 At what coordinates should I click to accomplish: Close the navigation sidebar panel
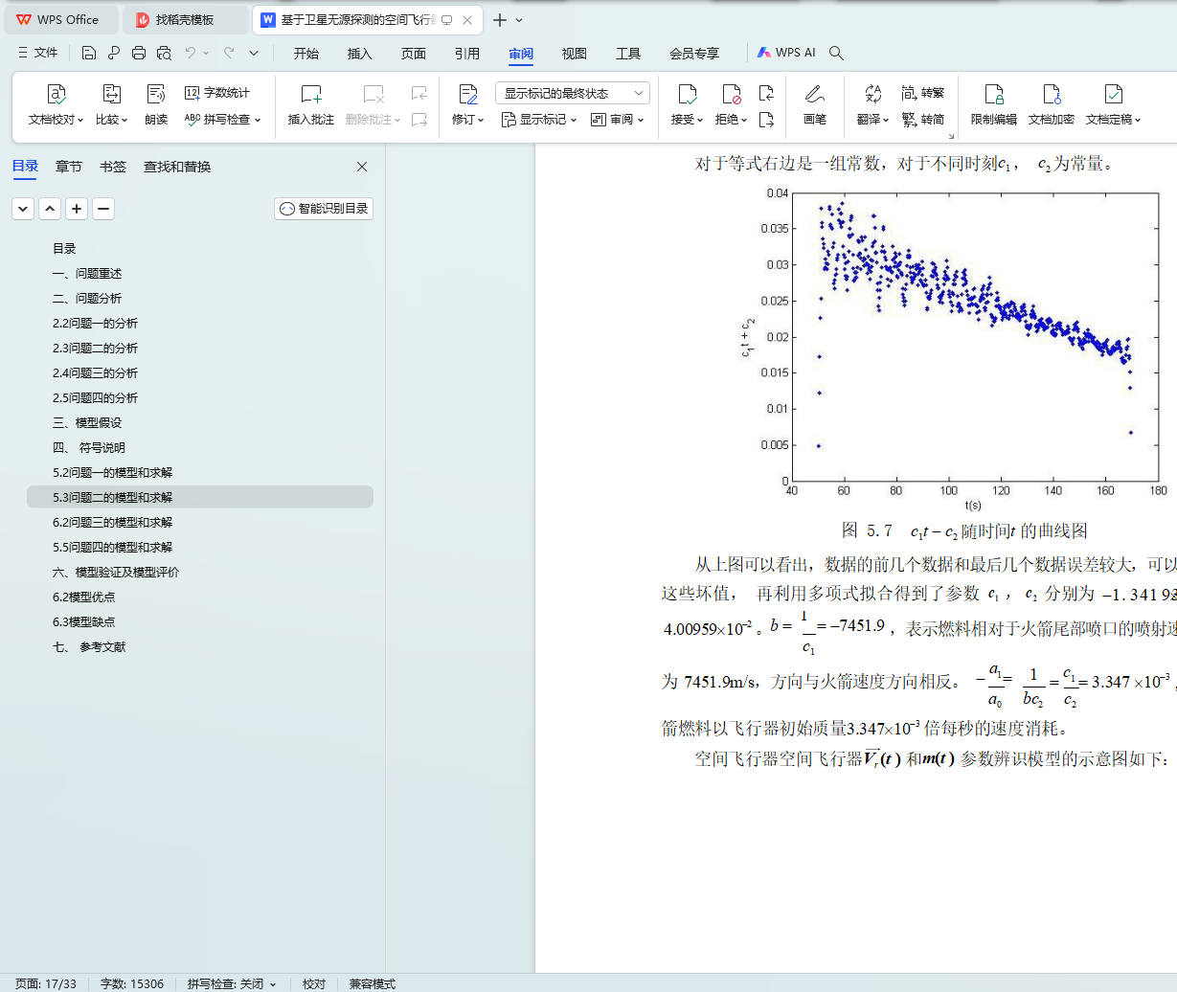(362, 167)
